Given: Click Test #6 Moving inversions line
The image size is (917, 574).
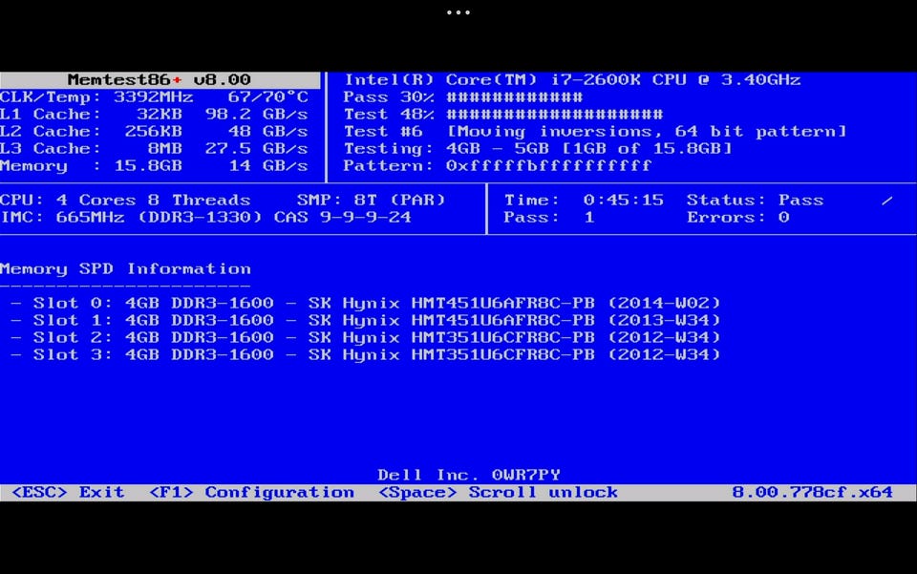Looking at the screenshot, I should pyautogui.click(x=595, y=132).
